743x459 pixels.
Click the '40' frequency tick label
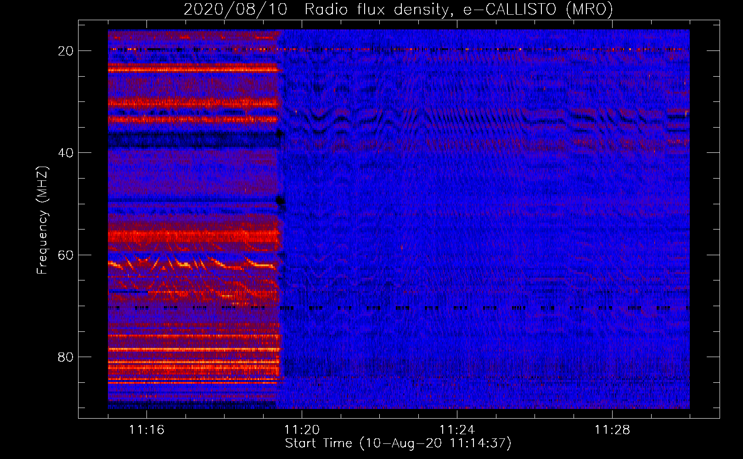tap(66, 152)
